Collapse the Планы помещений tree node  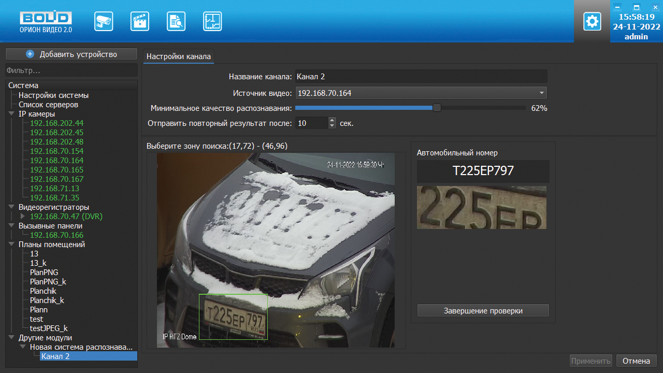[12, 245]
